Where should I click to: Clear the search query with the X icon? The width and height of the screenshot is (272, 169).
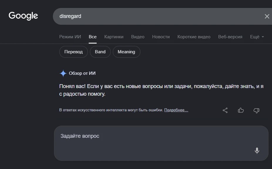click(267, 16)
